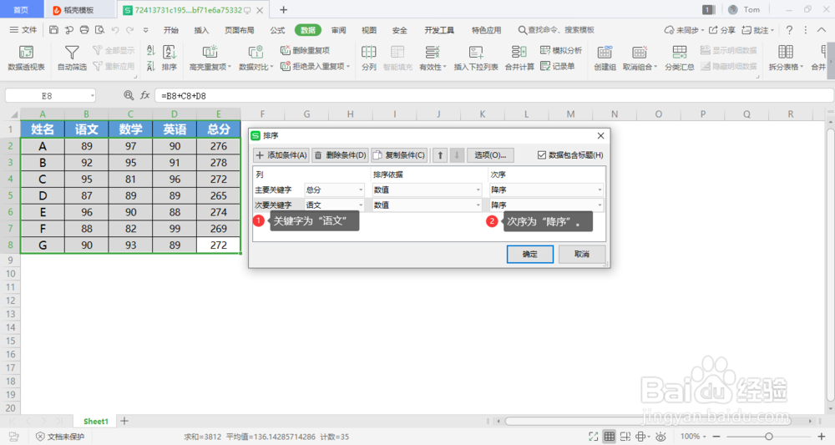Viewport: 835px width, 445px height.
Task: Sort ascending with the A-Z icon
Action: coord(150,51)
